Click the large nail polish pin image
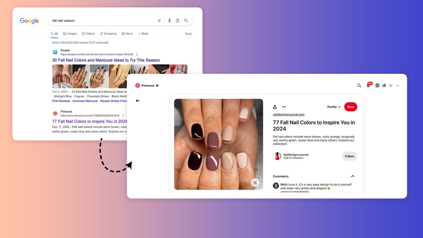423x238 pixels. [219, 144]
